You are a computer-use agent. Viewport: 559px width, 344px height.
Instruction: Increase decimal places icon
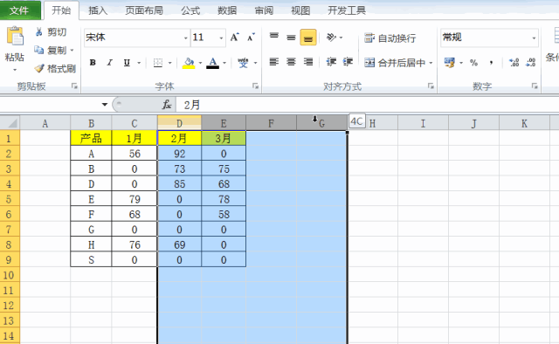click(x=514, y=63)
